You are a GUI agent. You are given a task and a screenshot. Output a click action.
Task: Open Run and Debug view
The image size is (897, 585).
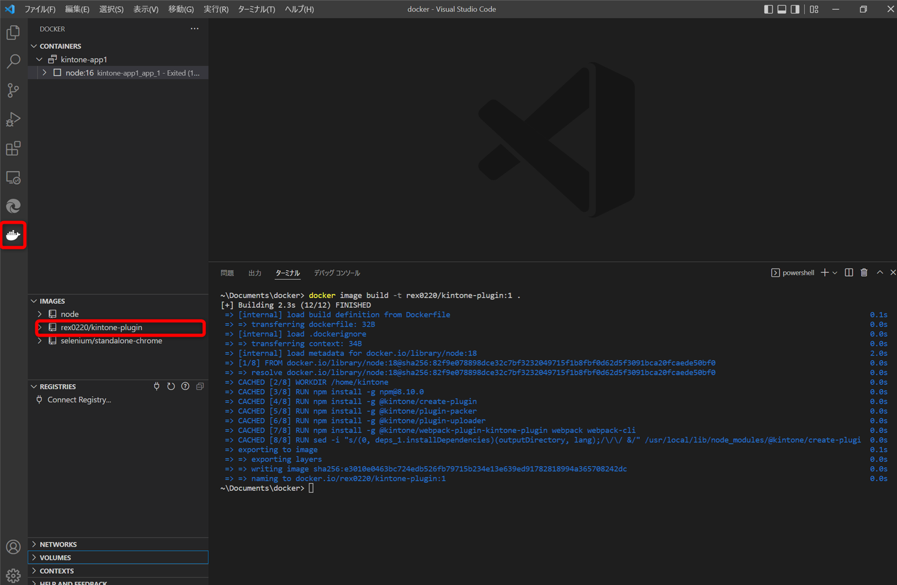pos(13,119)
